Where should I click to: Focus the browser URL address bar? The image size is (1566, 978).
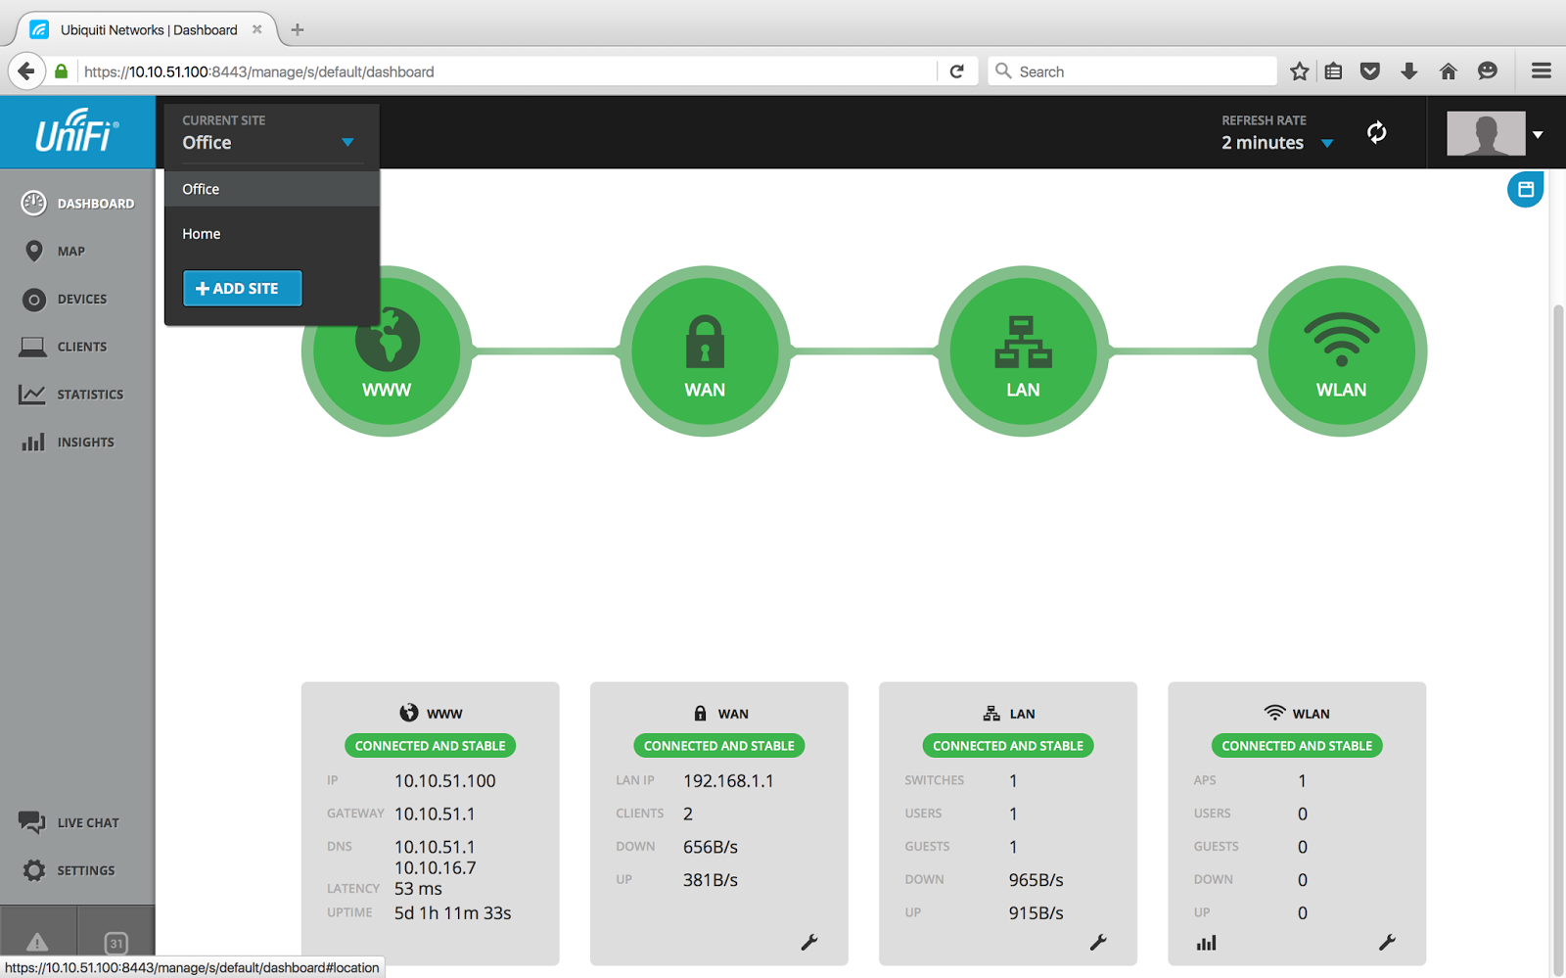click(x=507, y=71)
